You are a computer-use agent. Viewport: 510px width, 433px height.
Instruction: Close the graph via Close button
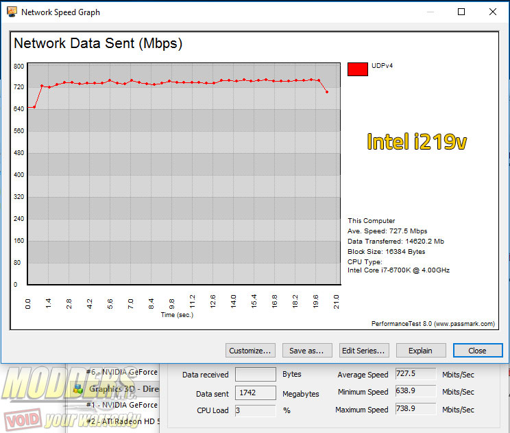pyautogui.click(x=478, y=351)
